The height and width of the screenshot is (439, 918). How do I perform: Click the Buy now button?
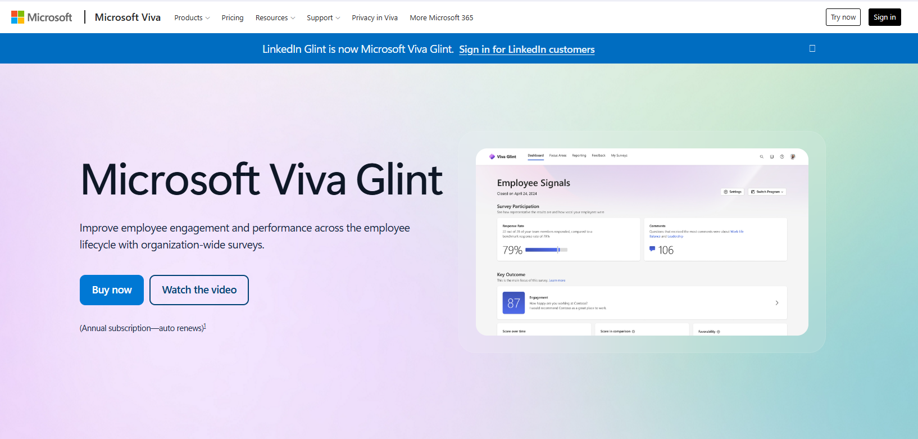click(x=112, y=290)
